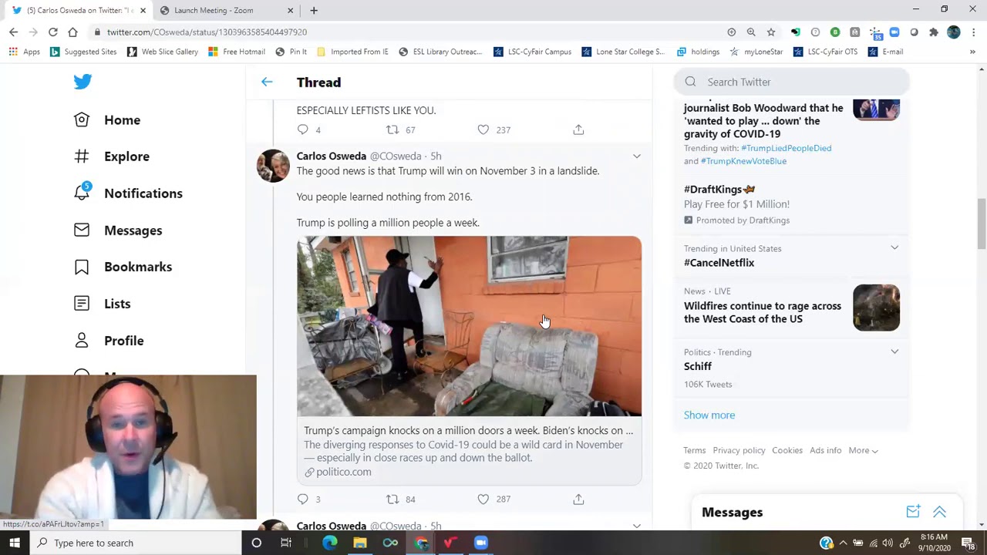This screenshot has height=555, width=987.
Task: Open the Schiff trending topic
Action: (697, 367)
